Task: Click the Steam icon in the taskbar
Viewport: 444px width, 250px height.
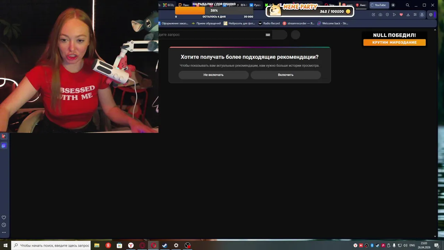Action: tap(165, 245)
